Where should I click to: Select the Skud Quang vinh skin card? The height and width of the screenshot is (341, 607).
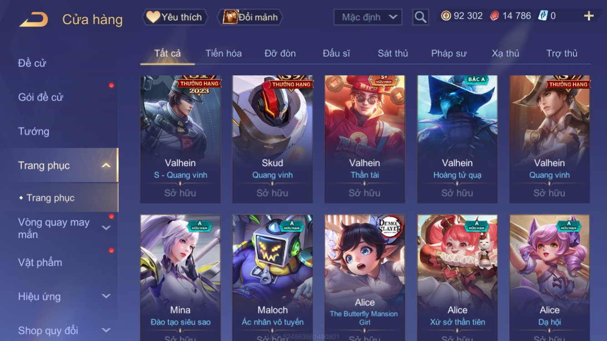(x=272, y=139)
